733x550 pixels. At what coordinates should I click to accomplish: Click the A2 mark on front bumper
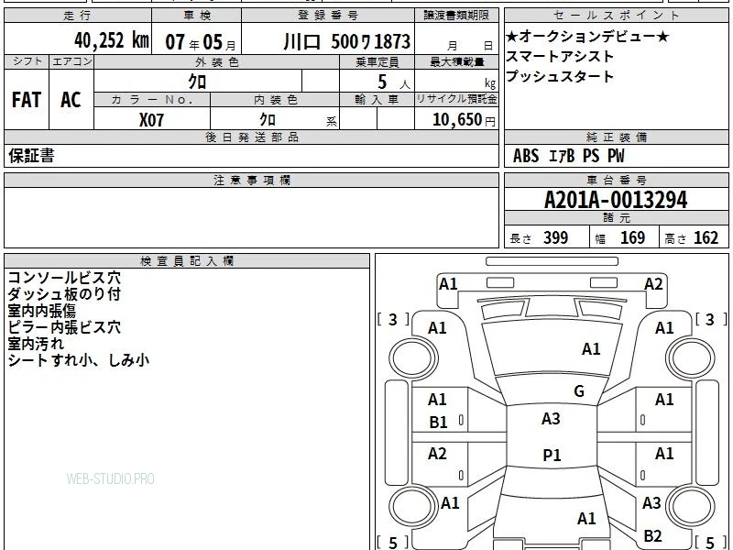point(653,284)
